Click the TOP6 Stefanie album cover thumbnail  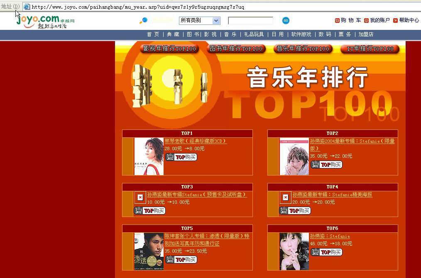click(294, 251)
